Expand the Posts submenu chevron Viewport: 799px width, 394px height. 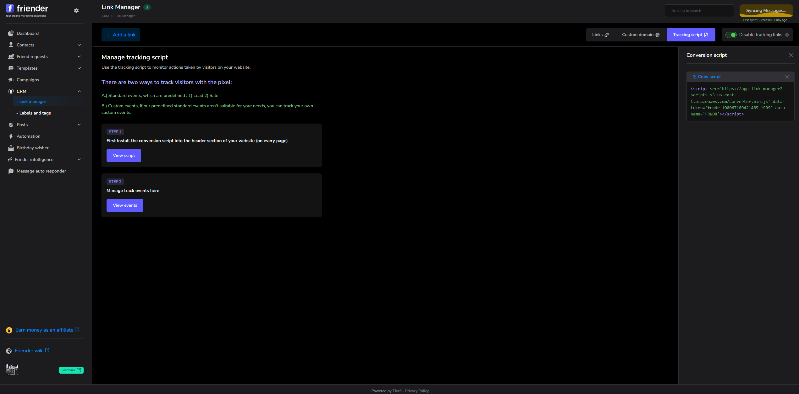pyautogui.click(x=79, y=125)
